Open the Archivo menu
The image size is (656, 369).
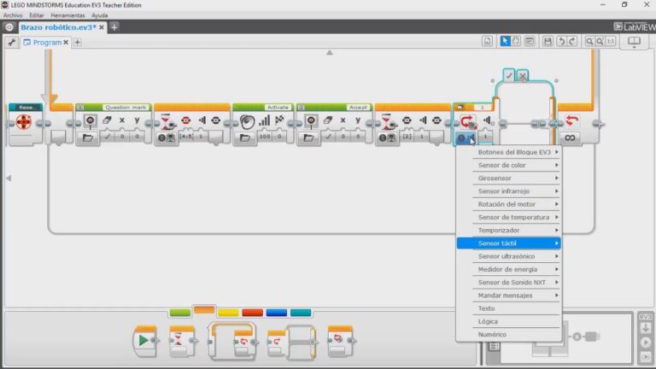[13, 15]
